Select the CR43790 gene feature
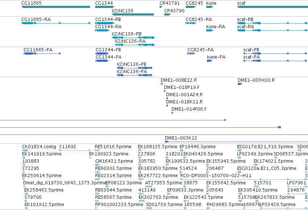The image size is (308, 210). (x=168, y=14)
